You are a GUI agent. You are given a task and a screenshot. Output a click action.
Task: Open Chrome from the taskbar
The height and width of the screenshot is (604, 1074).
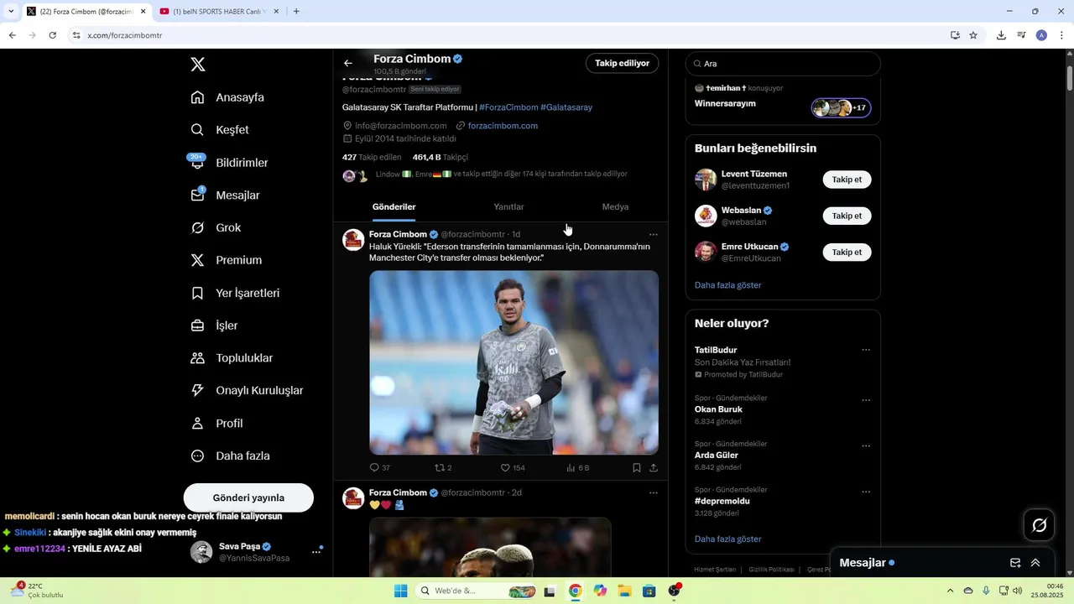point(575,591)
